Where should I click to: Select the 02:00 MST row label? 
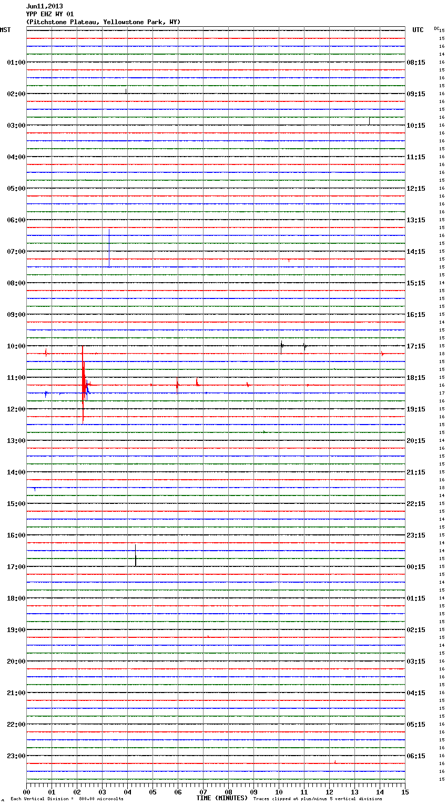16,94
